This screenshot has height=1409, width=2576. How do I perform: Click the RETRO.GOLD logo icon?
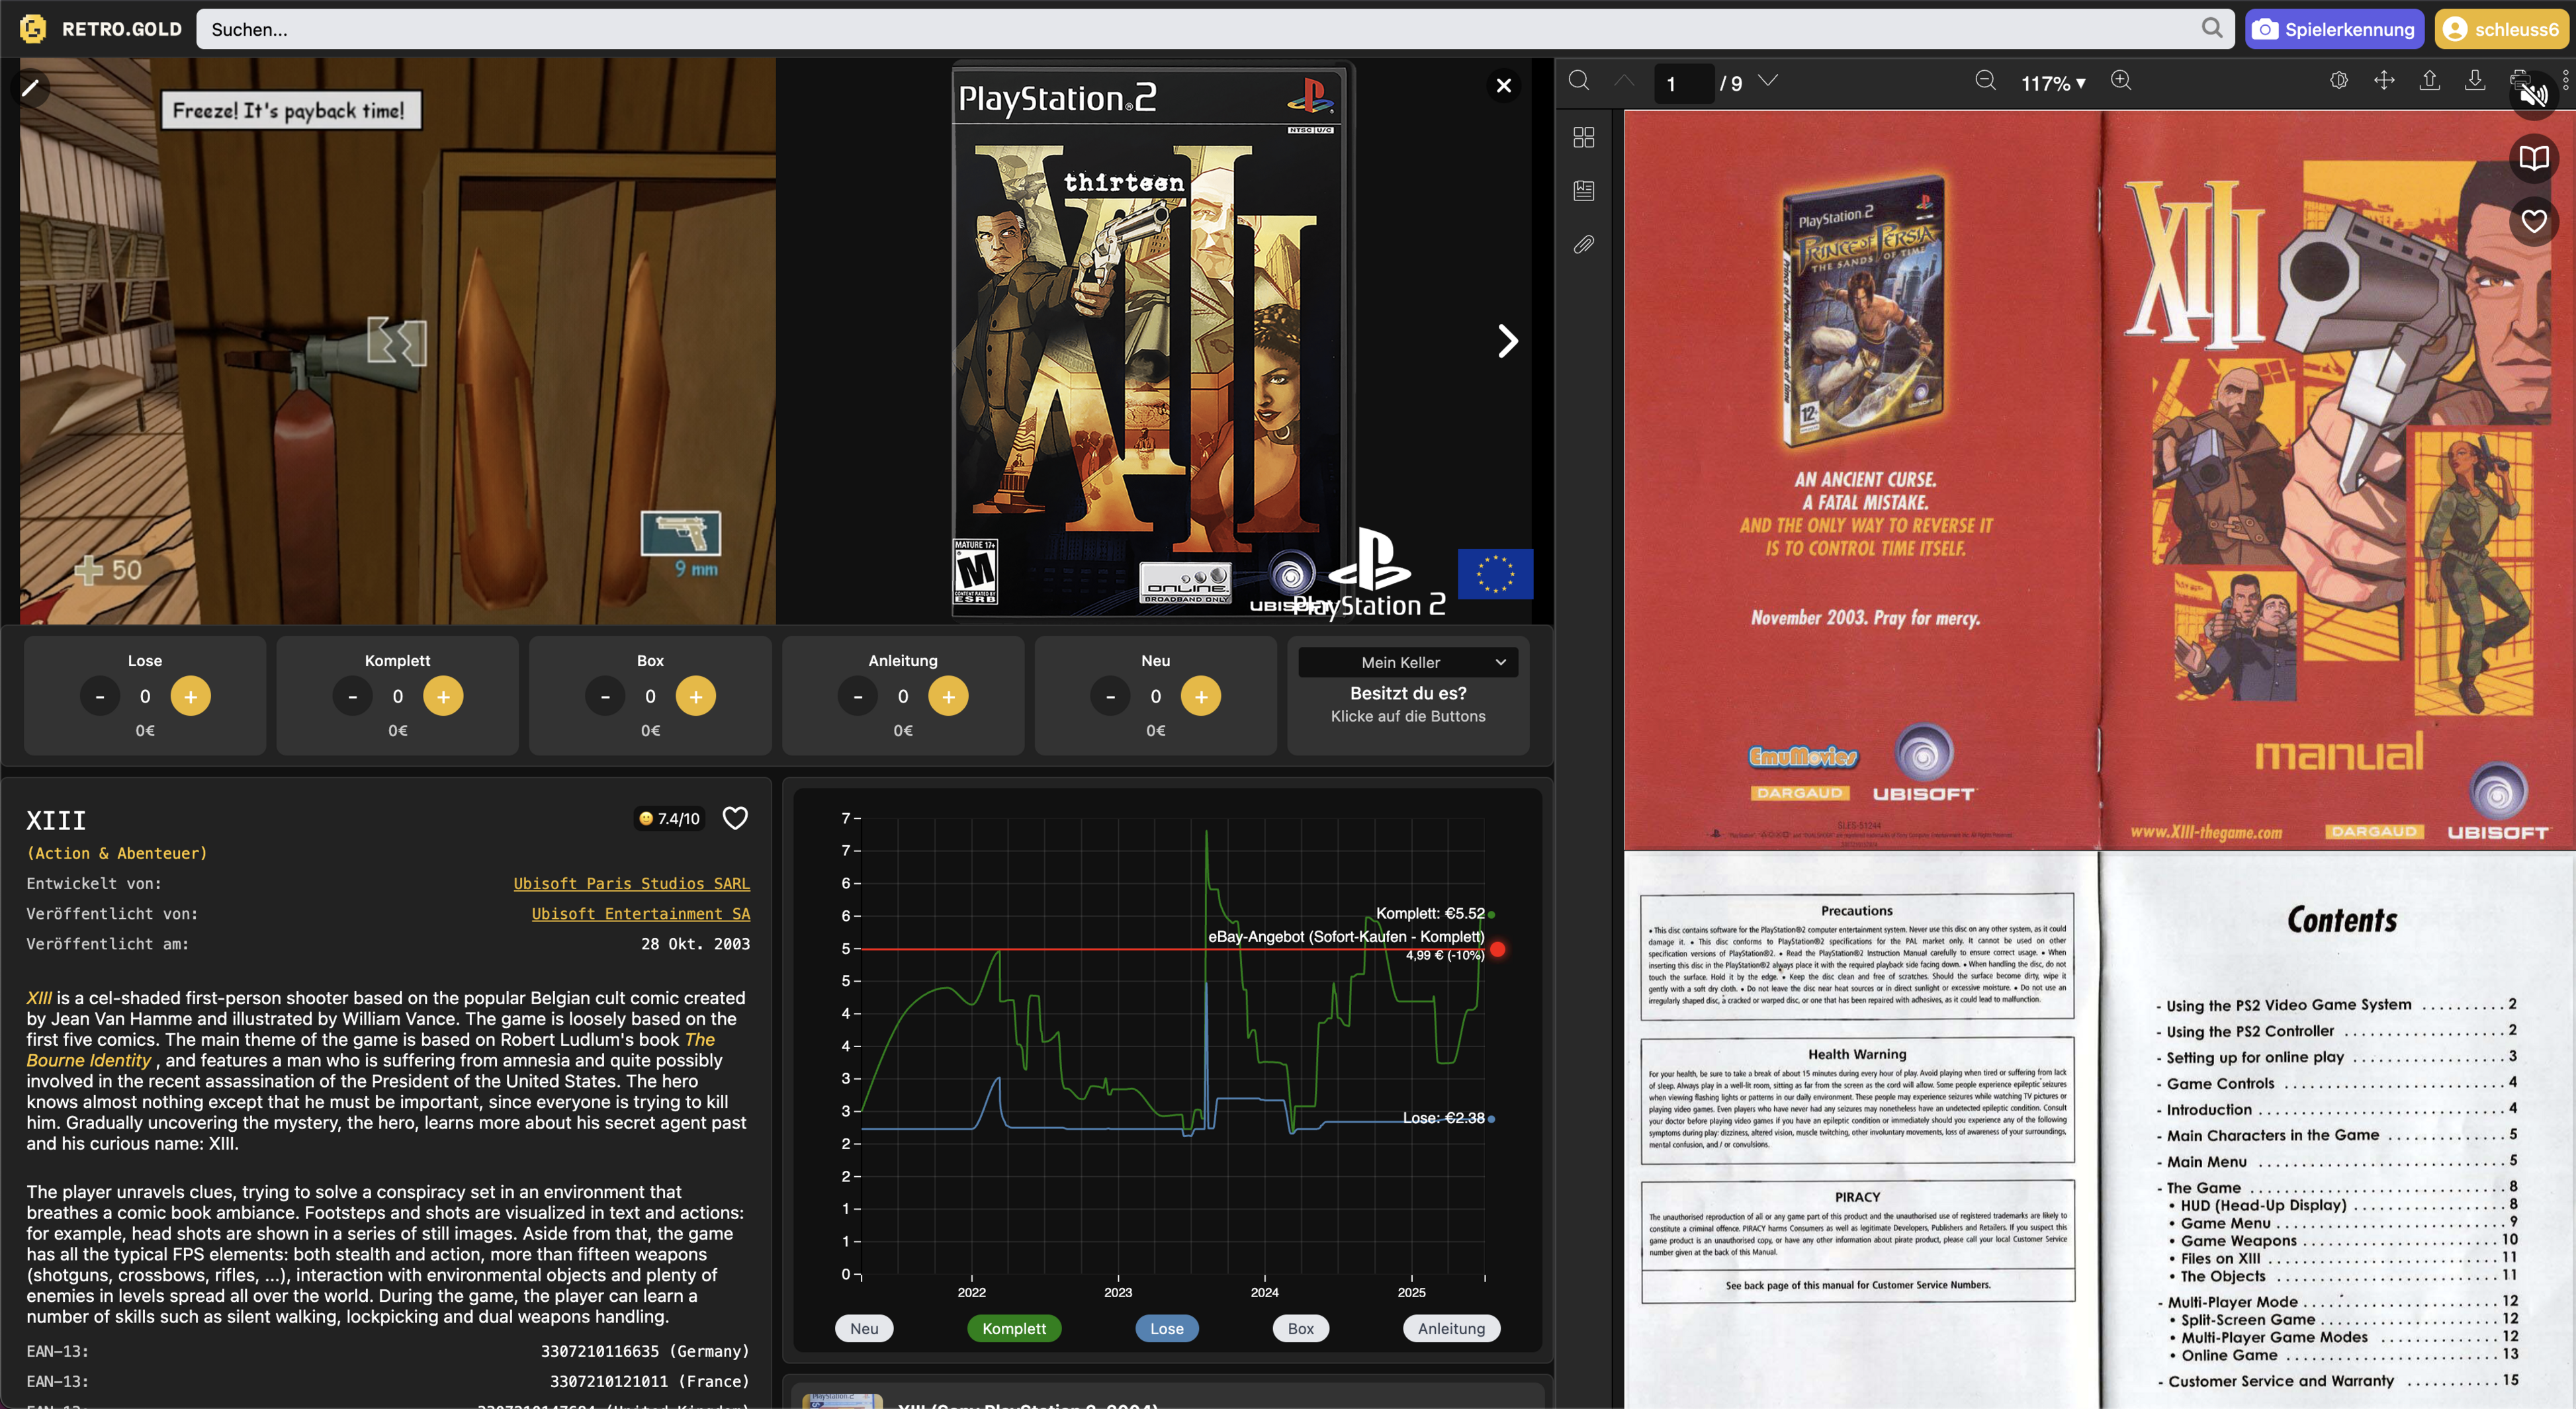(33, 29)
